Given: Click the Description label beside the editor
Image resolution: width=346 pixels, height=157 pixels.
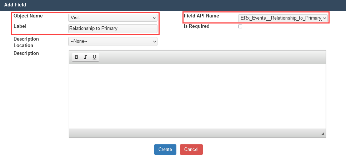Looking at the screenshot, I should 26,53.
